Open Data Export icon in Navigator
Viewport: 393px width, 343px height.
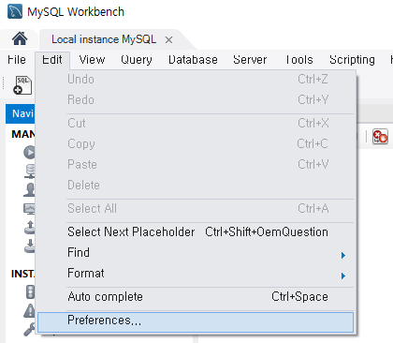30,227
